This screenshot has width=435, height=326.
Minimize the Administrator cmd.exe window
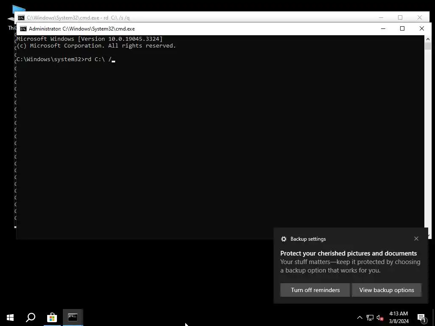pos(383,28)
